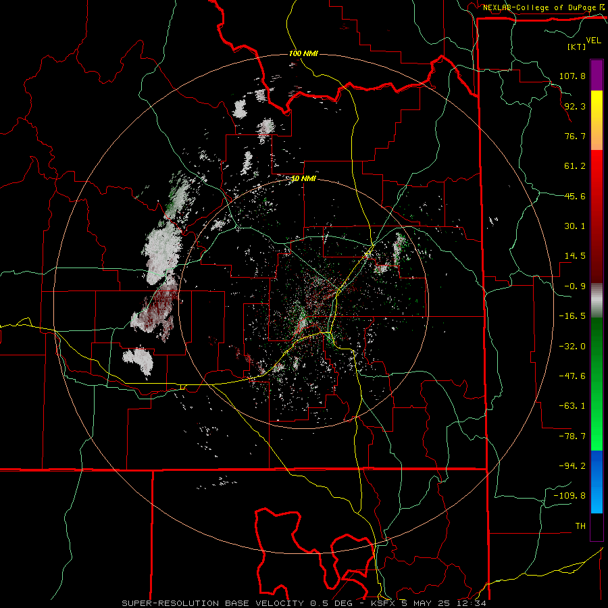Click the 107.8 velocity scale value

click(x=572, y=76)
